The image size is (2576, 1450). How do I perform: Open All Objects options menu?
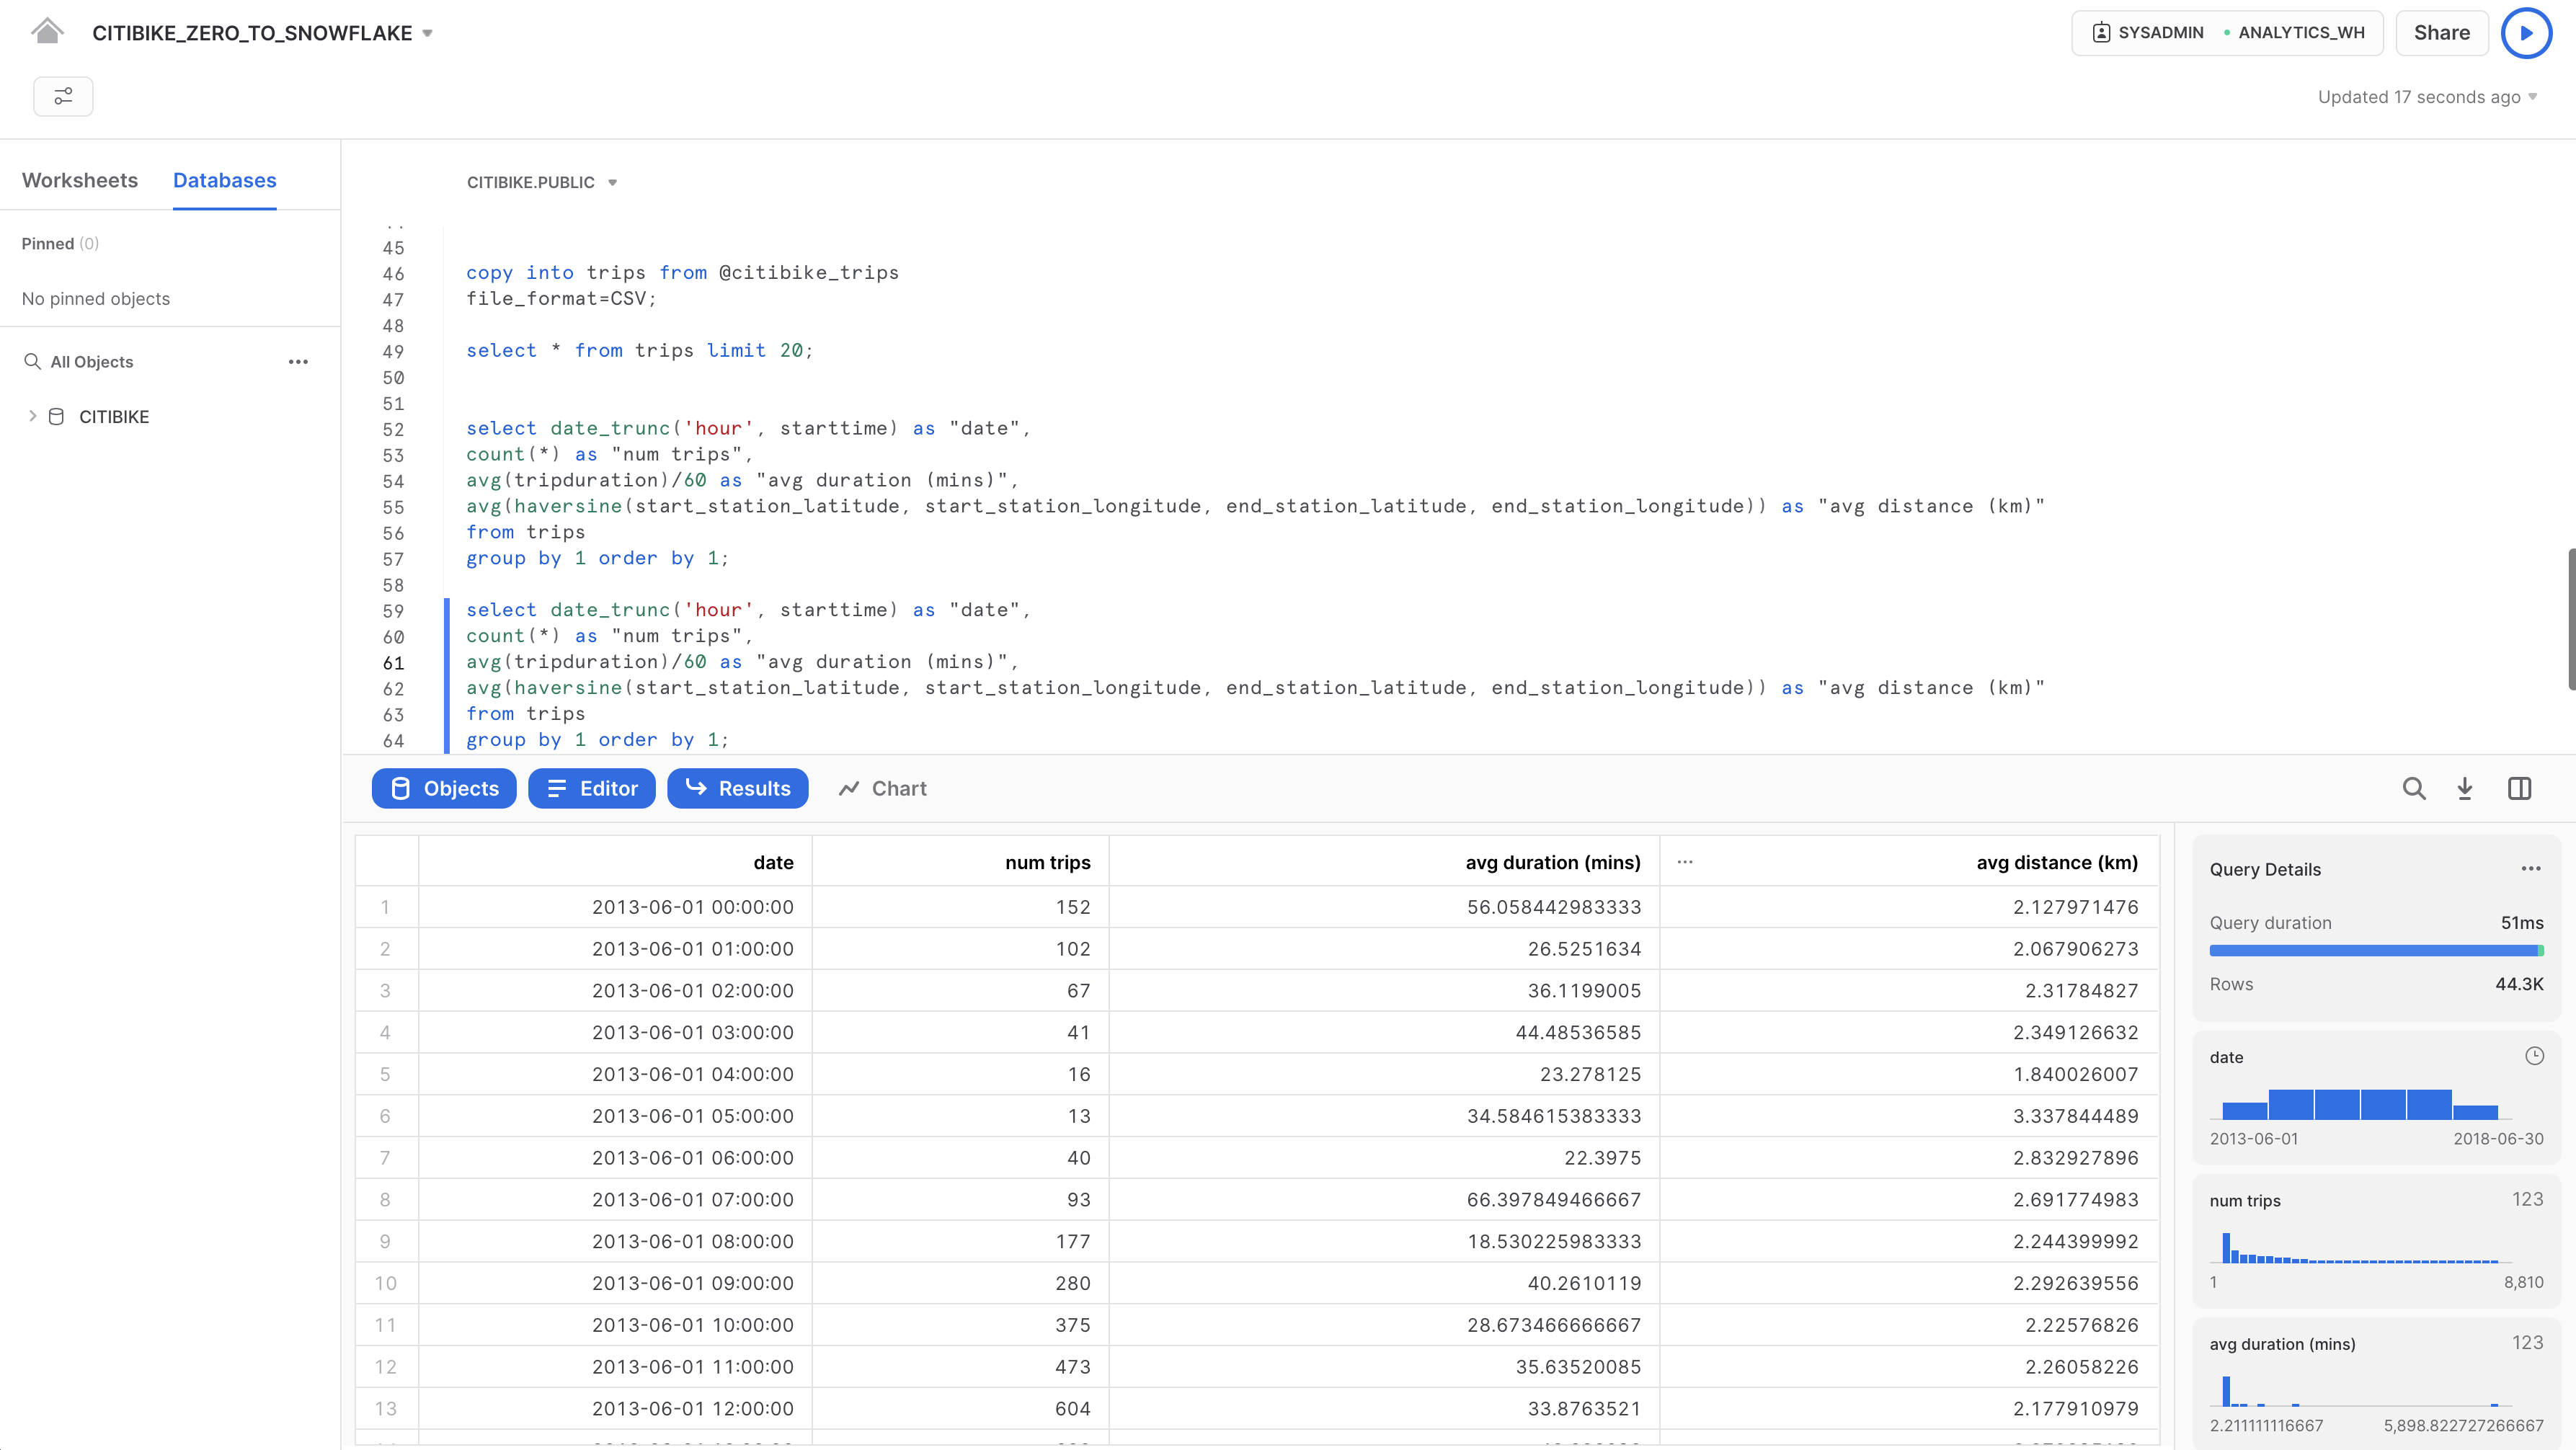coord(298,362)
